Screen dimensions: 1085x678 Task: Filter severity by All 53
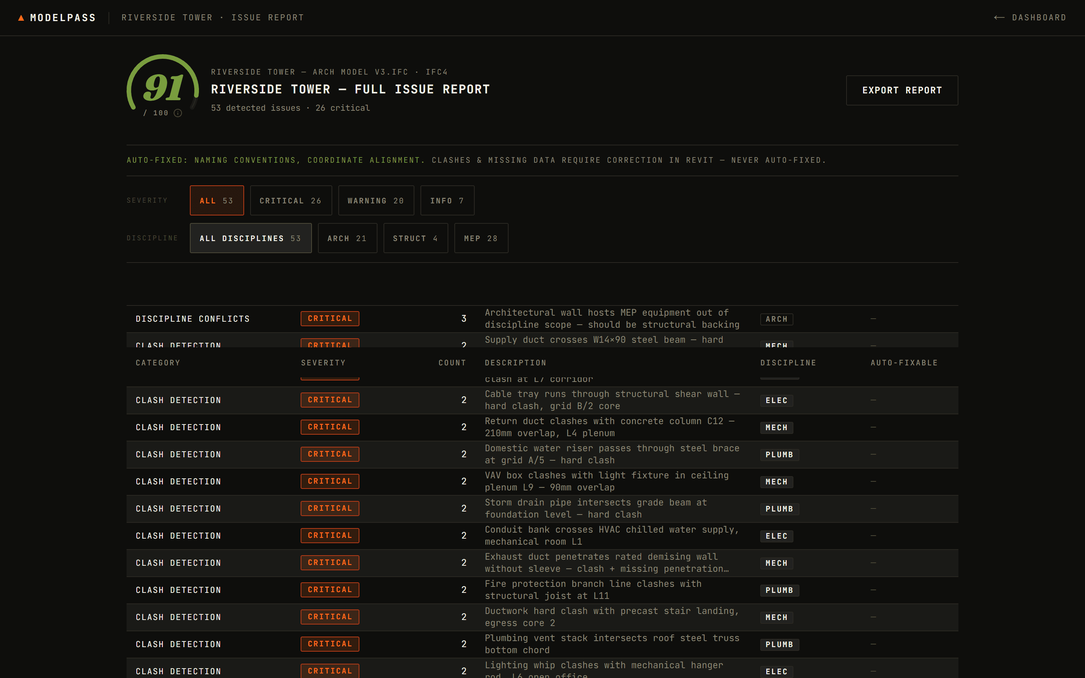point(217,200)
